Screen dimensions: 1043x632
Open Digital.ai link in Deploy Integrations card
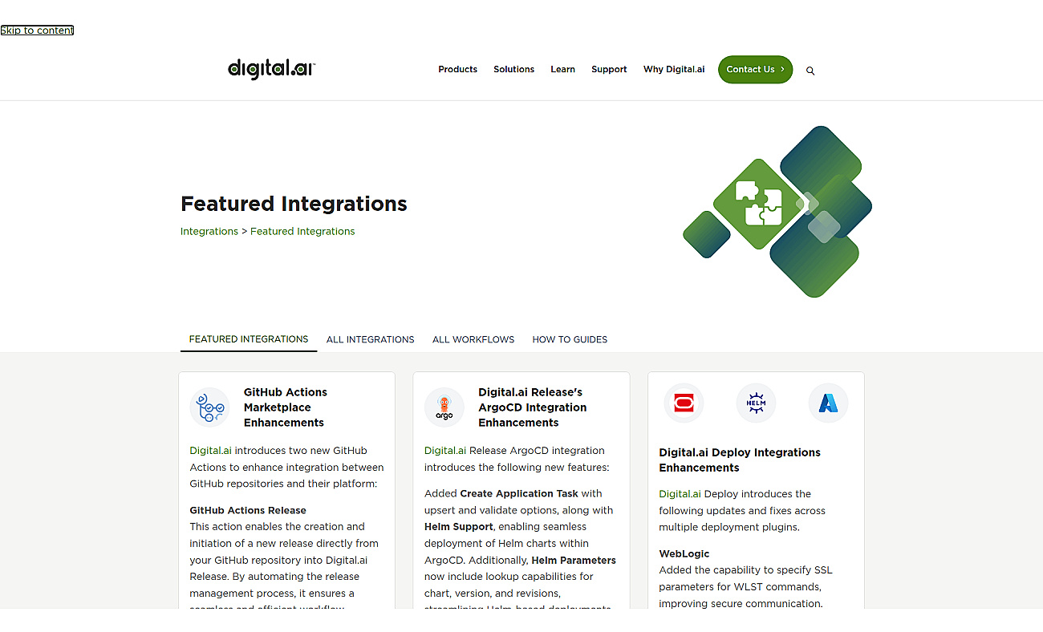(680, 494)
